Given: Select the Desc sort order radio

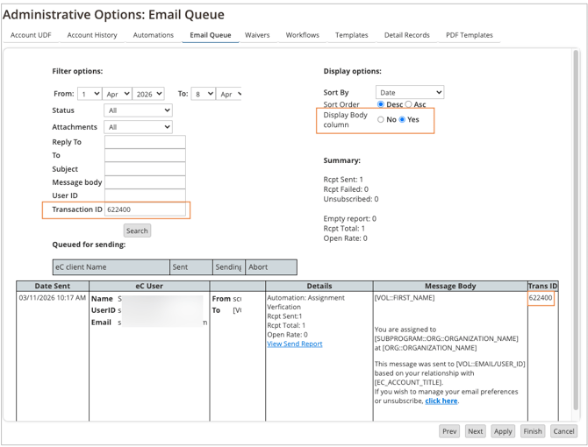Looking at the screenshot, I should [x=381, y=104].
